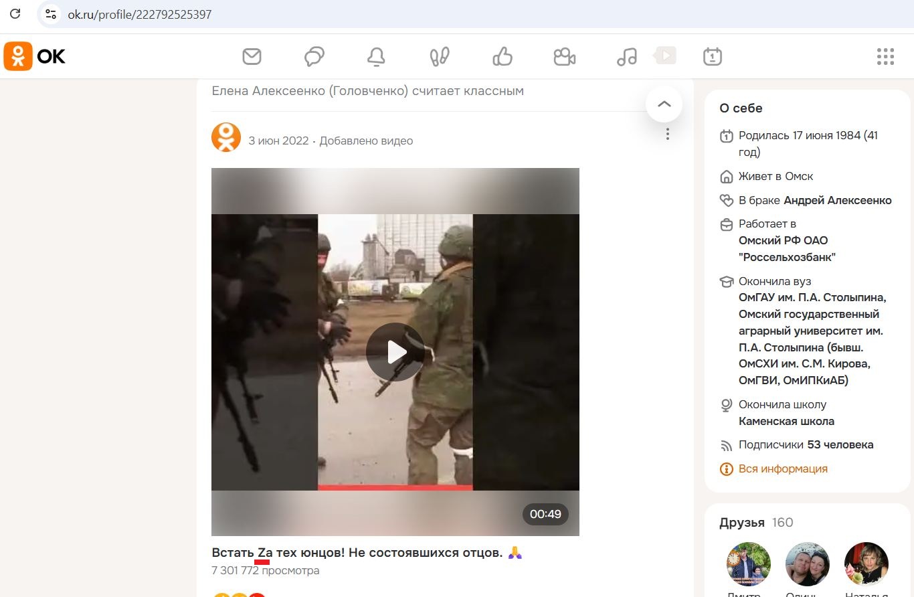Open the Video camera icon
The width and height of the screenshot is (914, 597).
[564, 57]
